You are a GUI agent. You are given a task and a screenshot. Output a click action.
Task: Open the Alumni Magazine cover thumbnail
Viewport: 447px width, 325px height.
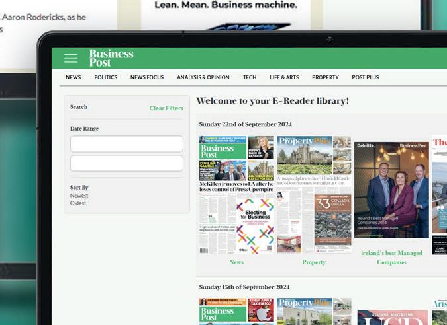(393, 318)
